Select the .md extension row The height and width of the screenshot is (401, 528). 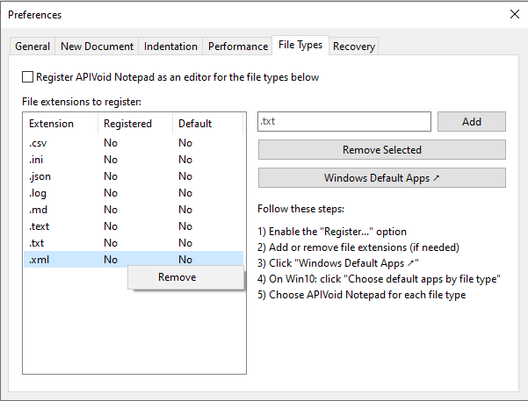coord(134,210)
